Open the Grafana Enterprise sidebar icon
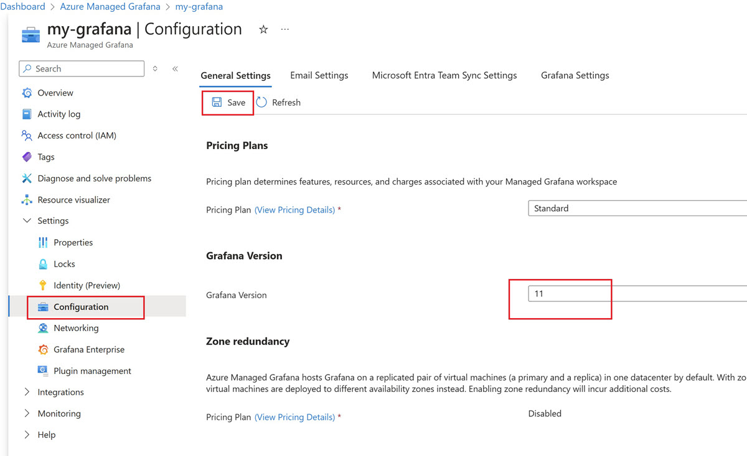The width and height of the screenshot is (747, 456). tap(43, 350)
